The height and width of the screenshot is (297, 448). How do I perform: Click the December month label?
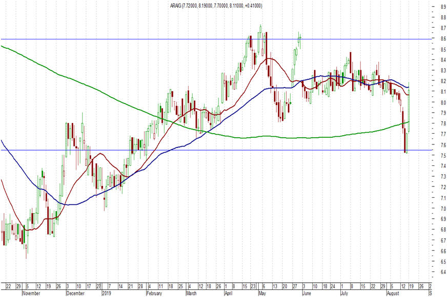pyautogui.click(x=75, y=293)
